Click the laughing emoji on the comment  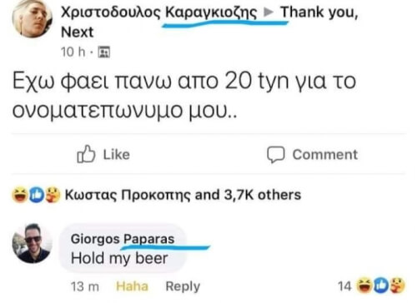(x=364, y=286)
